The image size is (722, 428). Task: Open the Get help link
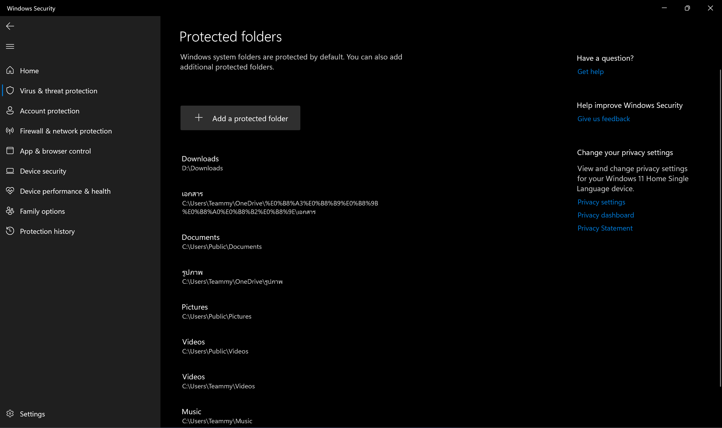point(590,72)
